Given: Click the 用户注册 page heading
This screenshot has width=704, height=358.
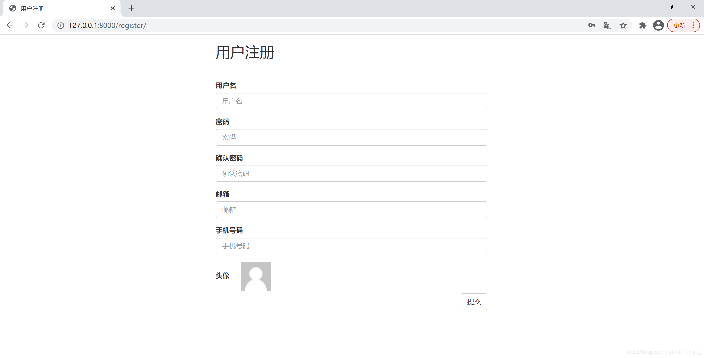Looking at the screenshot, I should point(245,53).
